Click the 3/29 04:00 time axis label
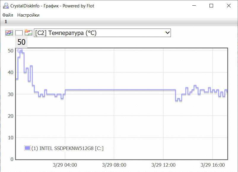Viewport: 238px width, 172px height. (x=65, y=165)
